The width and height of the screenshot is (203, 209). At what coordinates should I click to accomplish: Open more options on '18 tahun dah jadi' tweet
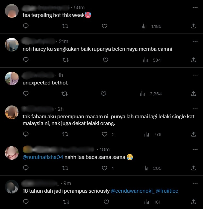point(195,183)
